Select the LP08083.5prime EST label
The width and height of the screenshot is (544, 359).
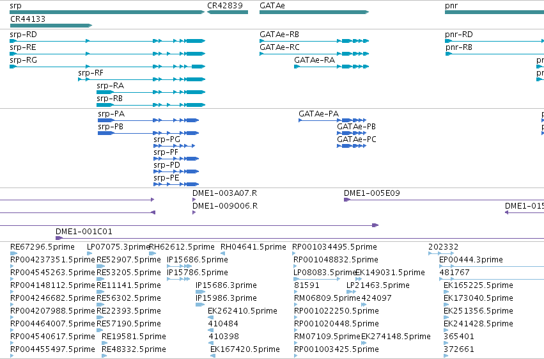tap(325, 273)
